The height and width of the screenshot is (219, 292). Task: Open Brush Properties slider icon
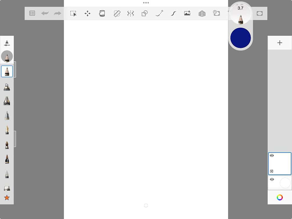[x=7, y=43]
